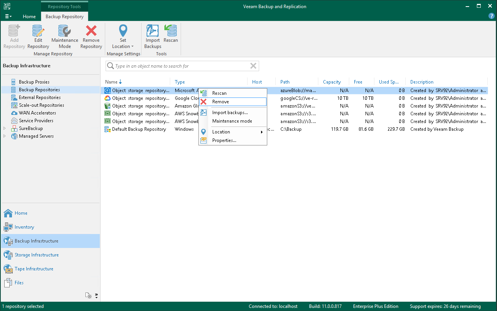Image resolution: width=497 pixels, height=311 pixels.
Task: Select the Tape Infrastructure view
Action: [x=34, y=268]
